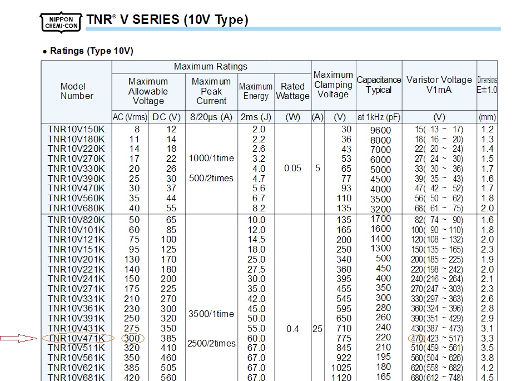Select model TNR10V431K
This screenshot has height=381, width=531.
tap(76, 328)
